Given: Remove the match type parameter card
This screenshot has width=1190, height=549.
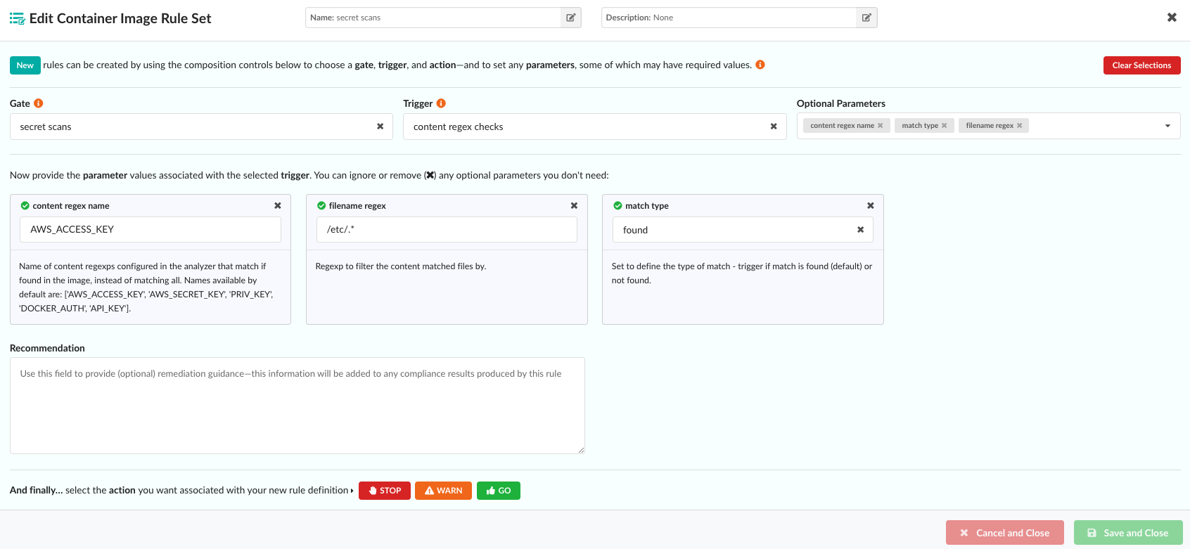Looking at the screenshot, I should [871, 206].
